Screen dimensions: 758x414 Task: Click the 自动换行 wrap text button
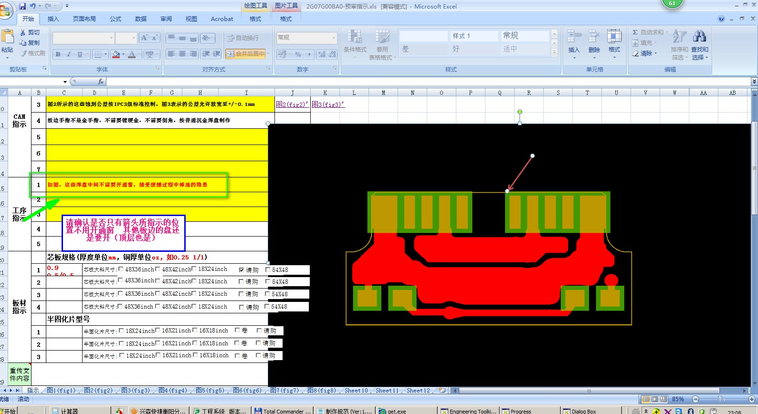(243, 38)
